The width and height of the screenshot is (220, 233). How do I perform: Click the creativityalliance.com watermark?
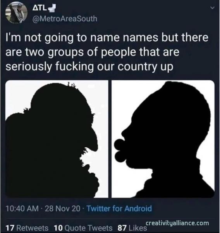177,223
